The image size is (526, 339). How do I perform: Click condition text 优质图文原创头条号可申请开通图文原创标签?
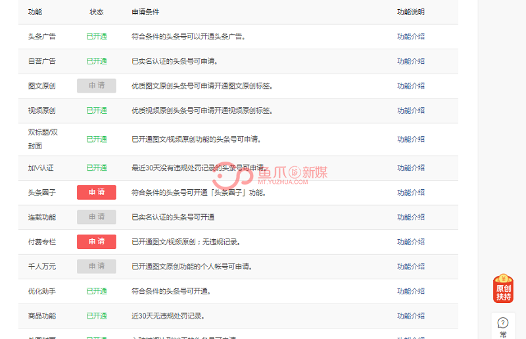click(x=202, y=86)
